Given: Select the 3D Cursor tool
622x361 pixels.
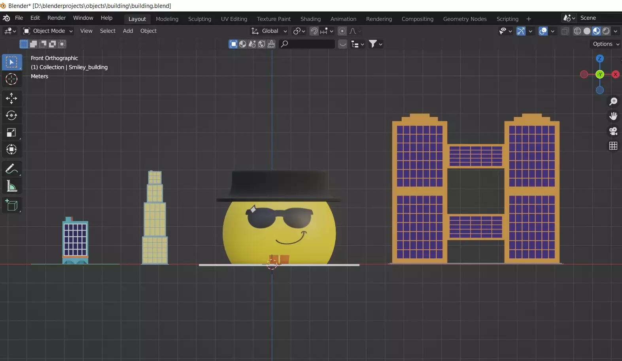Looking at the screenshot, I should click(x=11, y=79).
